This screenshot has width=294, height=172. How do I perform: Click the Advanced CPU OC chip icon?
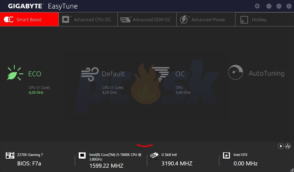coord(67,19)
